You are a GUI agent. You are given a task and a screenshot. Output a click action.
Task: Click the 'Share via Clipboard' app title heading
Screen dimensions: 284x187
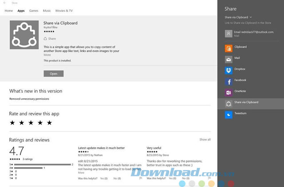(x=60, y=23)
